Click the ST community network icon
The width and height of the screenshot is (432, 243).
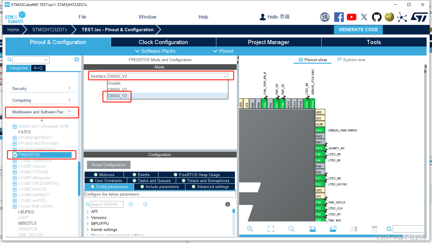pos(402,17)
